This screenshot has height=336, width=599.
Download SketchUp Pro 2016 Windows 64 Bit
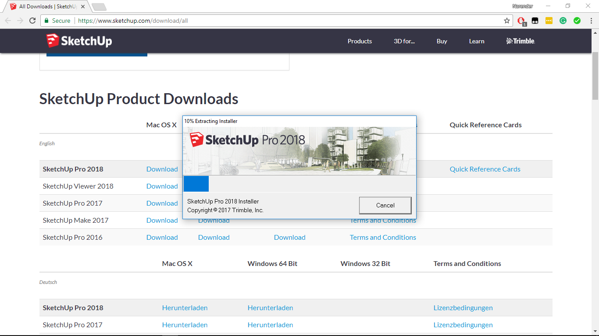point(214,237)
